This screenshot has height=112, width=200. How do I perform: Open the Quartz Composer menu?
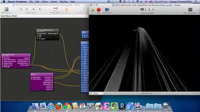[x=17, y=2]
